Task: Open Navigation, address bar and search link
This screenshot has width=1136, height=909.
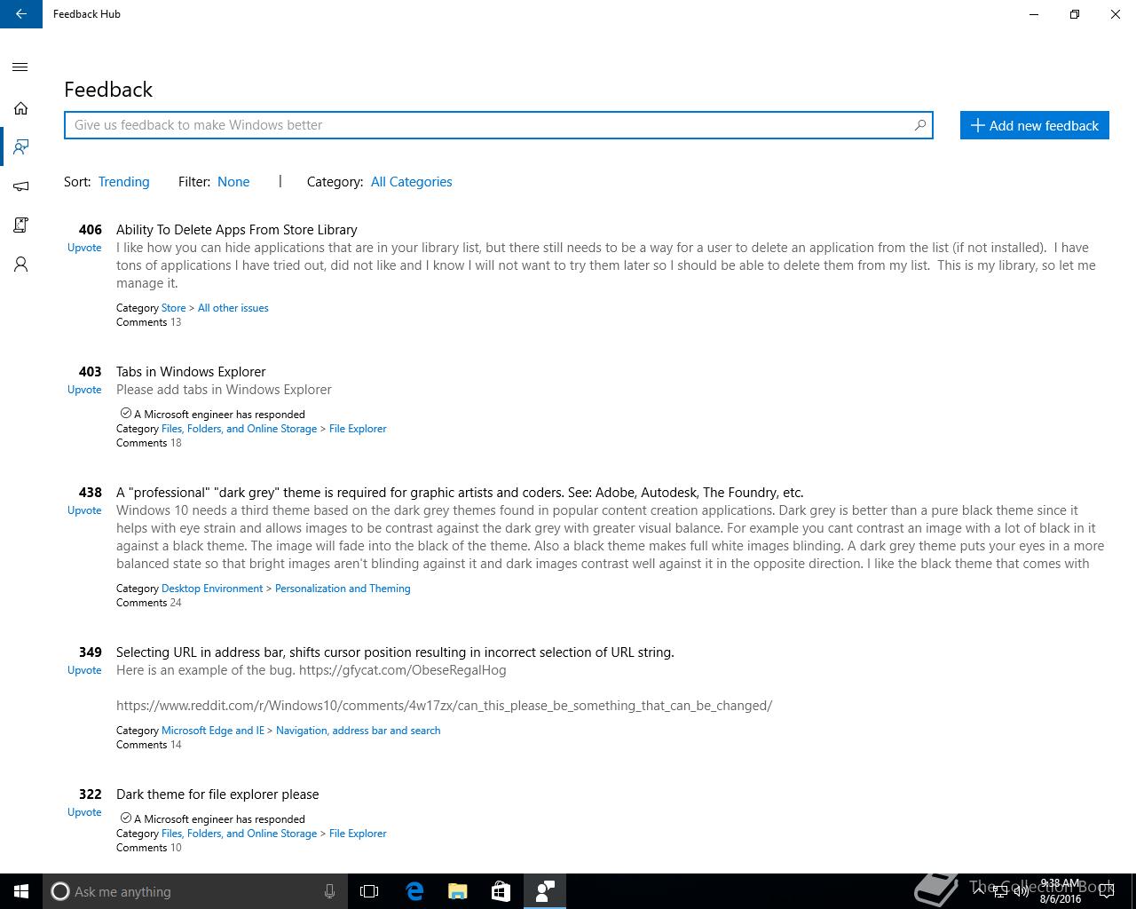Action: pyautogui.click(x=358, y=731)
